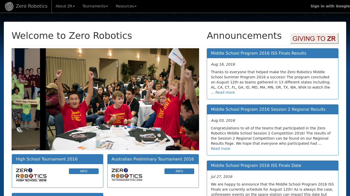This screenshot has height=196, width=350.
Task: Select the first carousel indicator dot
Action: click(89, 140)
